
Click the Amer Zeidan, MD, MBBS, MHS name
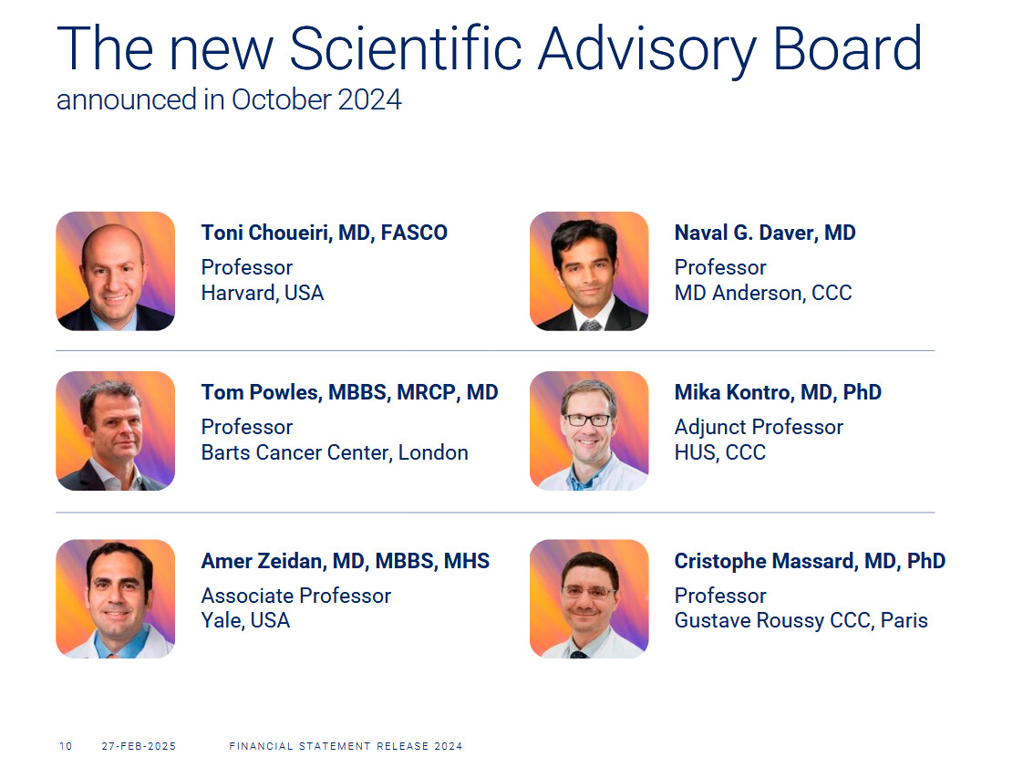345,561
